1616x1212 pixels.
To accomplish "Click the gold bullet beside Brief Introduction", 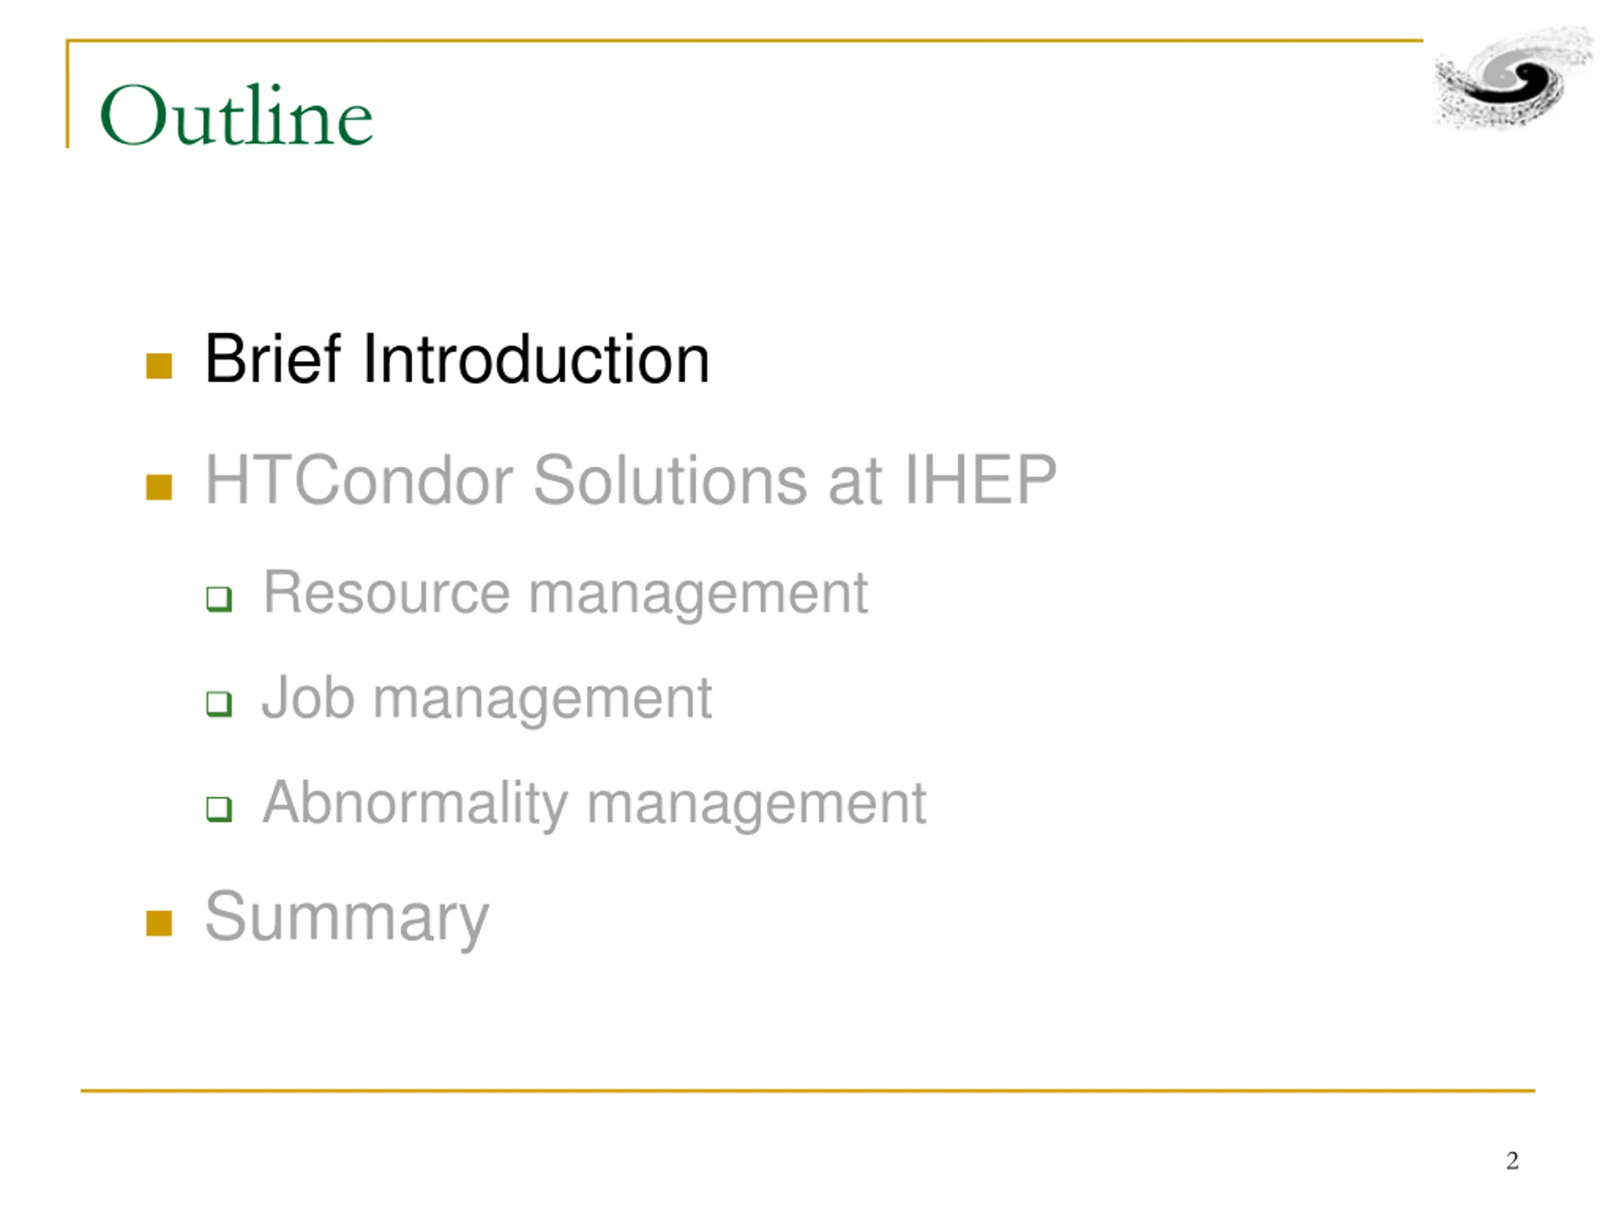I will tap(158, 366).
